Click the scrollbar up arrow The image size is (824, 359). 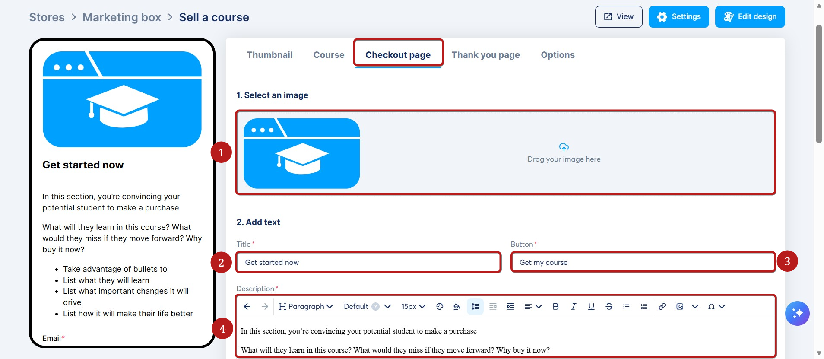[819, 6]
